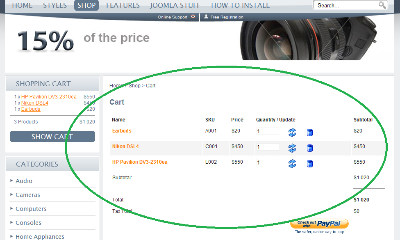Expand the Consoles category
The image size is (400, 240).
click(28, 223)
